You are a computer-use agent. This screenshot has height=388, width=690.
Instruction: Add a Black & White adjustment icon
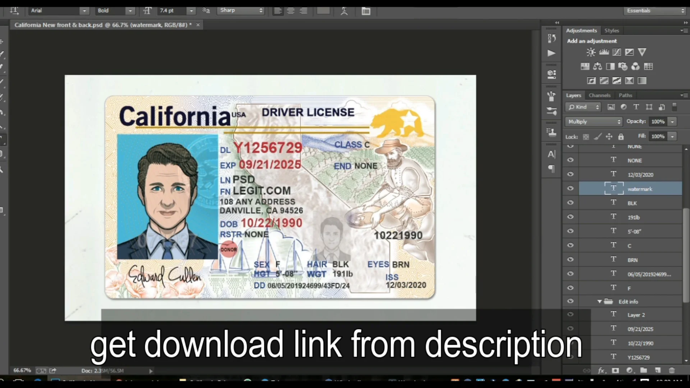(610, 66)
